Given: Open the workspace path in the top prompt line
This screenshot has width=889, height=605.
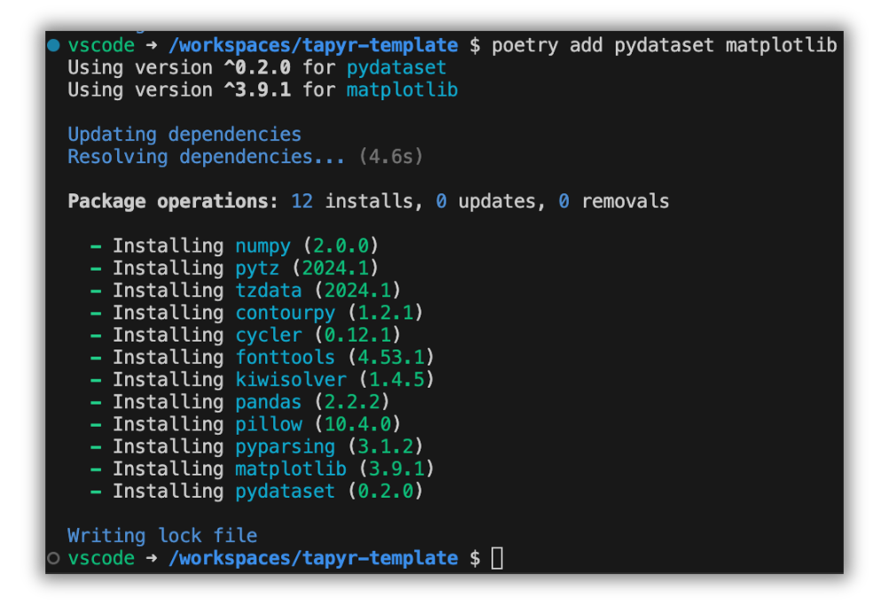Looking at the screenshot, I should (313, 45).
